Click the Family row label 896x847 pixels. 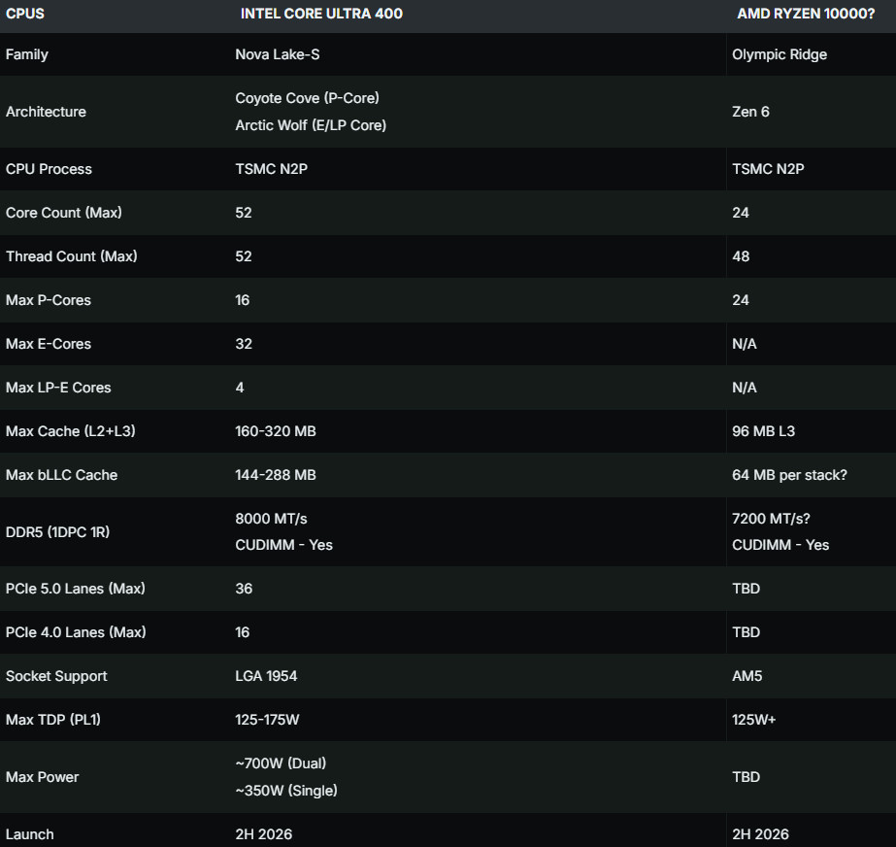[x=27, y=54]
